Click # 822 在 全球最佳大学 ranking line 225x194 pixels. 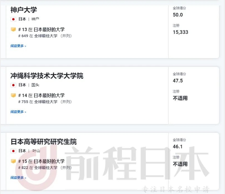45,168
